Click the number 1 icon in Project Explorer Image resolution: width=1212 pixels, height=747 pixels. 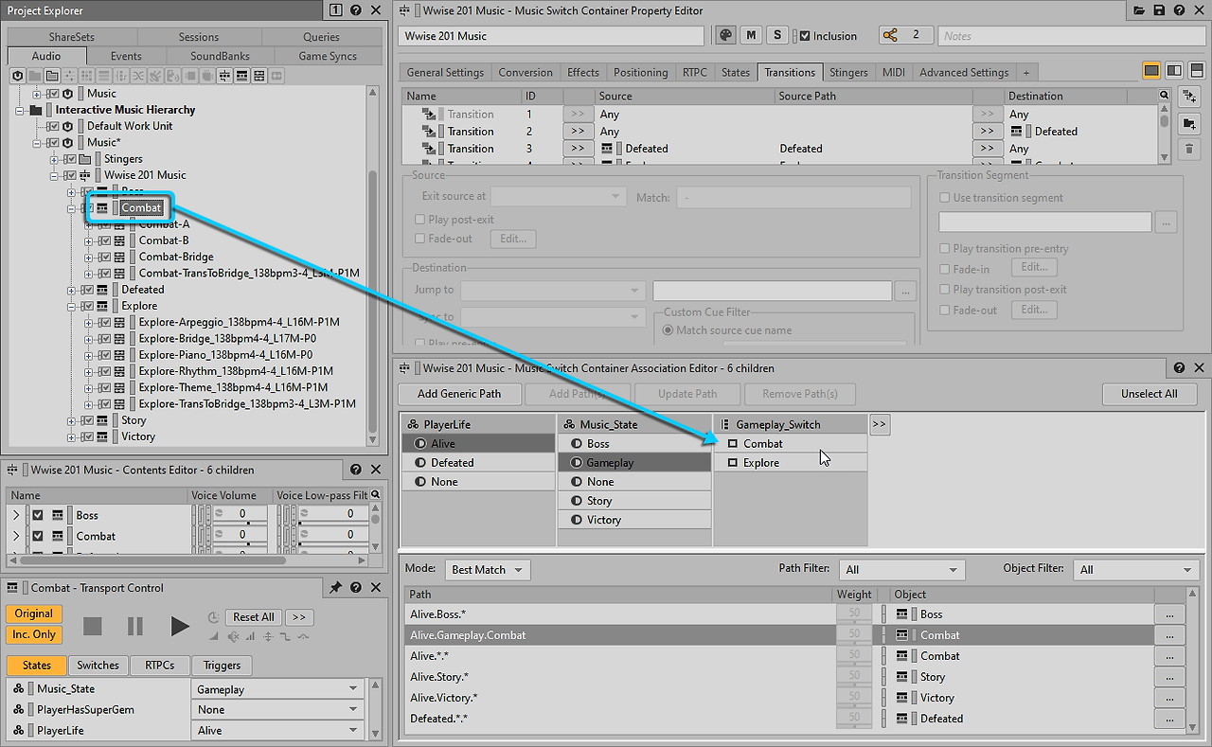click(336, 10)
